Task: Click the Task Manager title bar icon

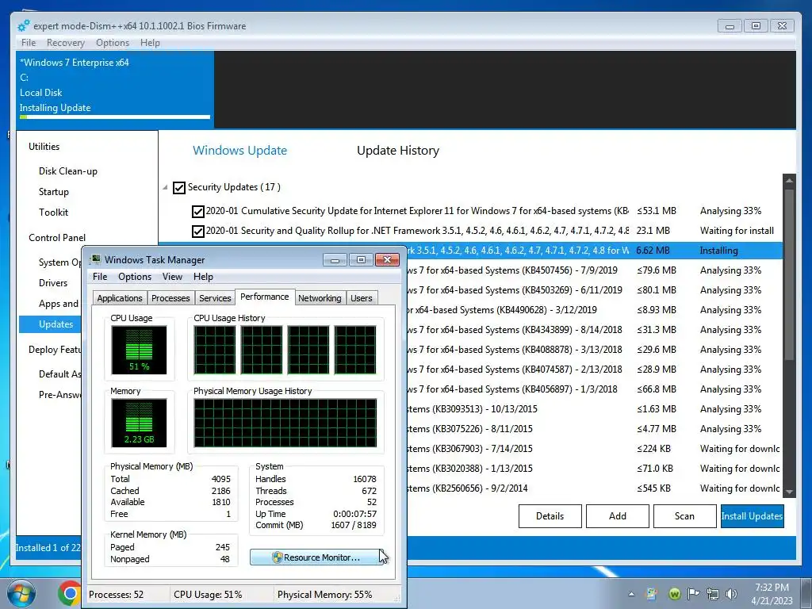Action: (x=95, y=259)
